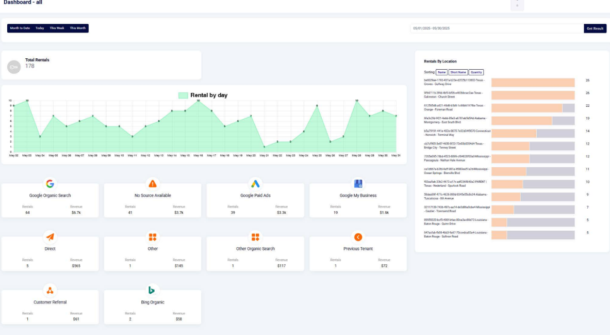This screenshot has width=610, height=335.
Task: Click the Direct paper plane icon
Action: pyautogui.click(x=50, y=237)
